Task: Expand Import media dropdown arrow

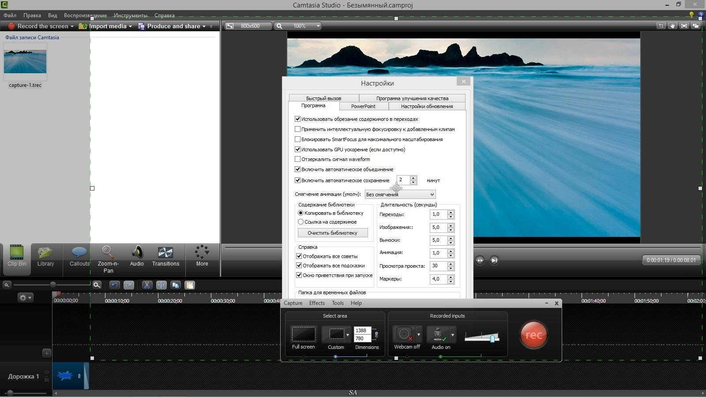Action: coord(130,26)
